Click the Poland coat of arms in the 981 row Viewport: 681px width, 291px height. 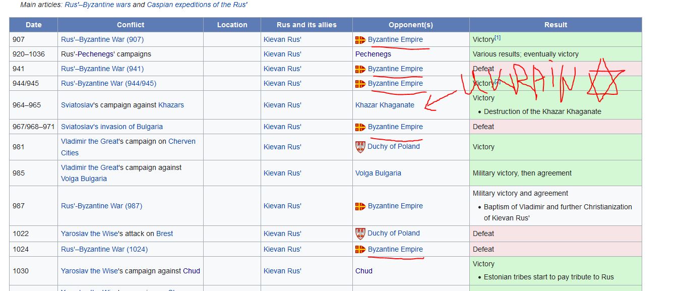click(x=360, y=147)
